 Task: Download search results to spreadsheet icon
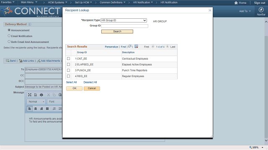pos(136,46)
